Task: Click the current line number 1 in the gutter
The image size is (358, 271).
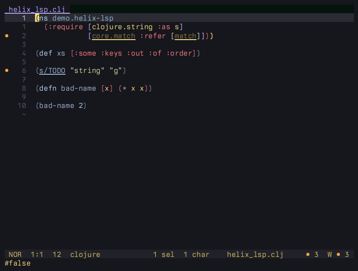Action: (24, 18)
